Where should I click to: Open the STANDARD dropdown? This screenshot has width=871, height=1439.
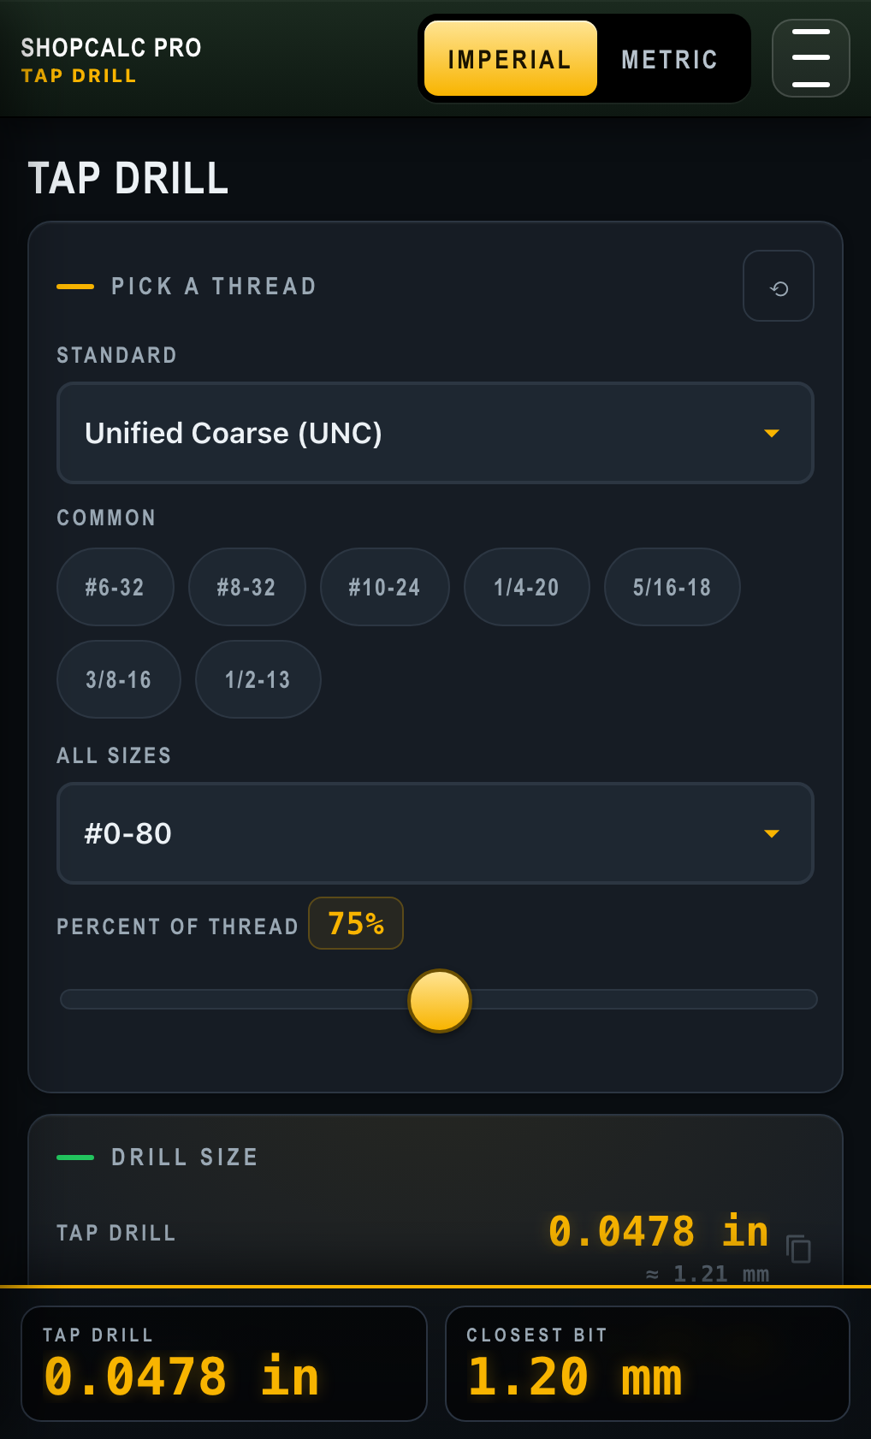coord(435,433)
